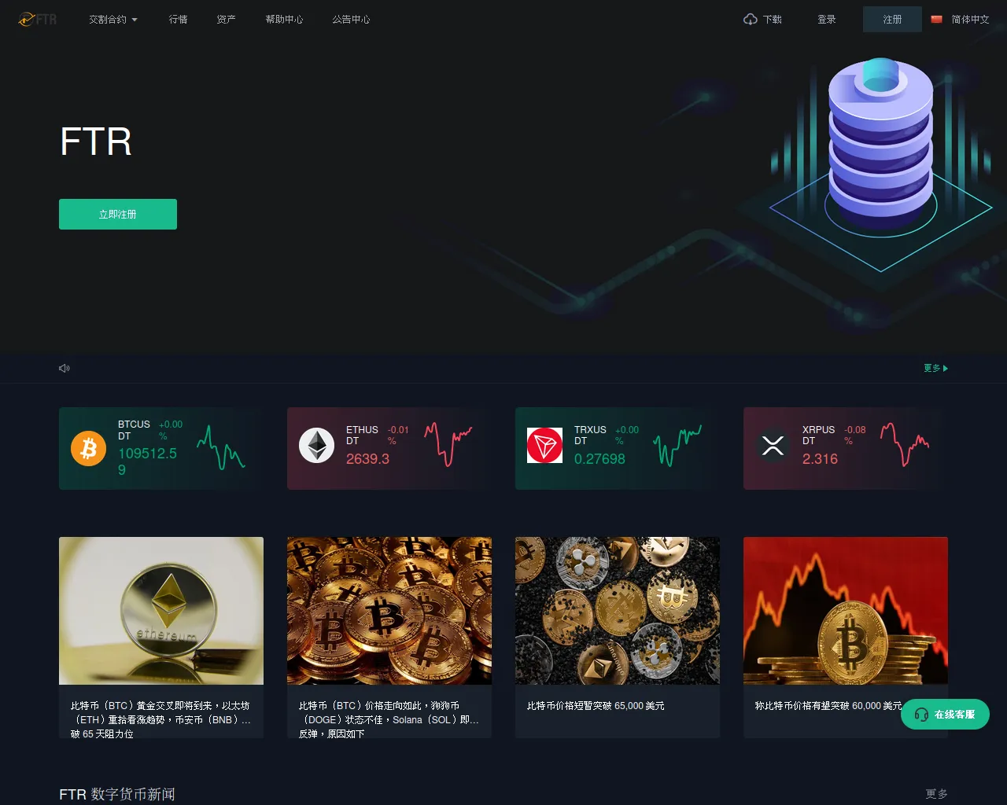Image resolution: width=1007 pixels, height=805 pixels.
Task: Open the Ethereum coin news thumbnail
Action: point(161,611)
